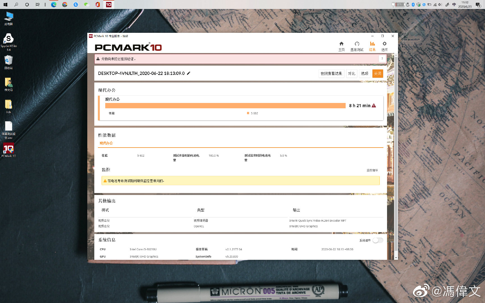Click the warning icon beside 分数尚未经过在线验证
The height and width of the screenshot is (303, 485).
98,59
